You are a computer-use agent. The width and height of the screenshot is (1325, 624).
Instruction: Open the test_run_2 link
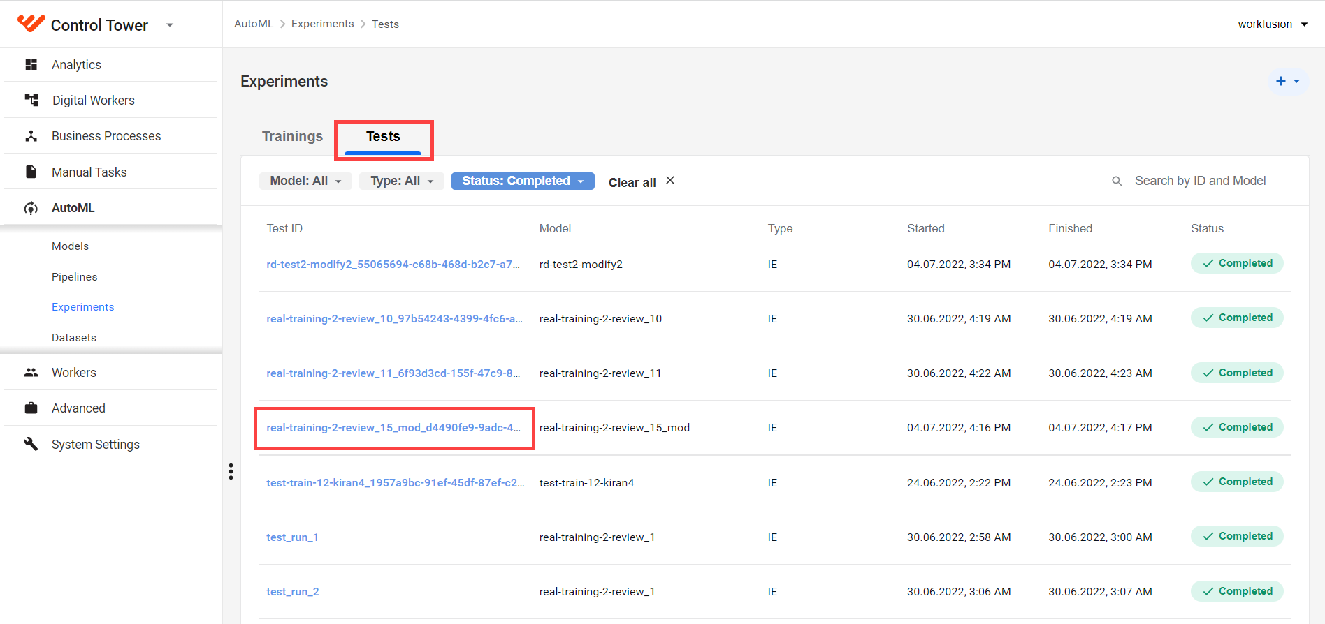click(292, 592)
